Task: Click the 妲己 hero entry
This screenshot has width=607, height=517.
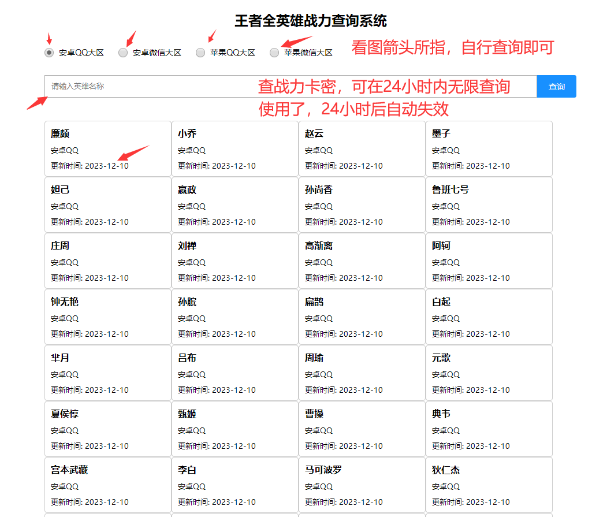Action: tap(108, 205)
